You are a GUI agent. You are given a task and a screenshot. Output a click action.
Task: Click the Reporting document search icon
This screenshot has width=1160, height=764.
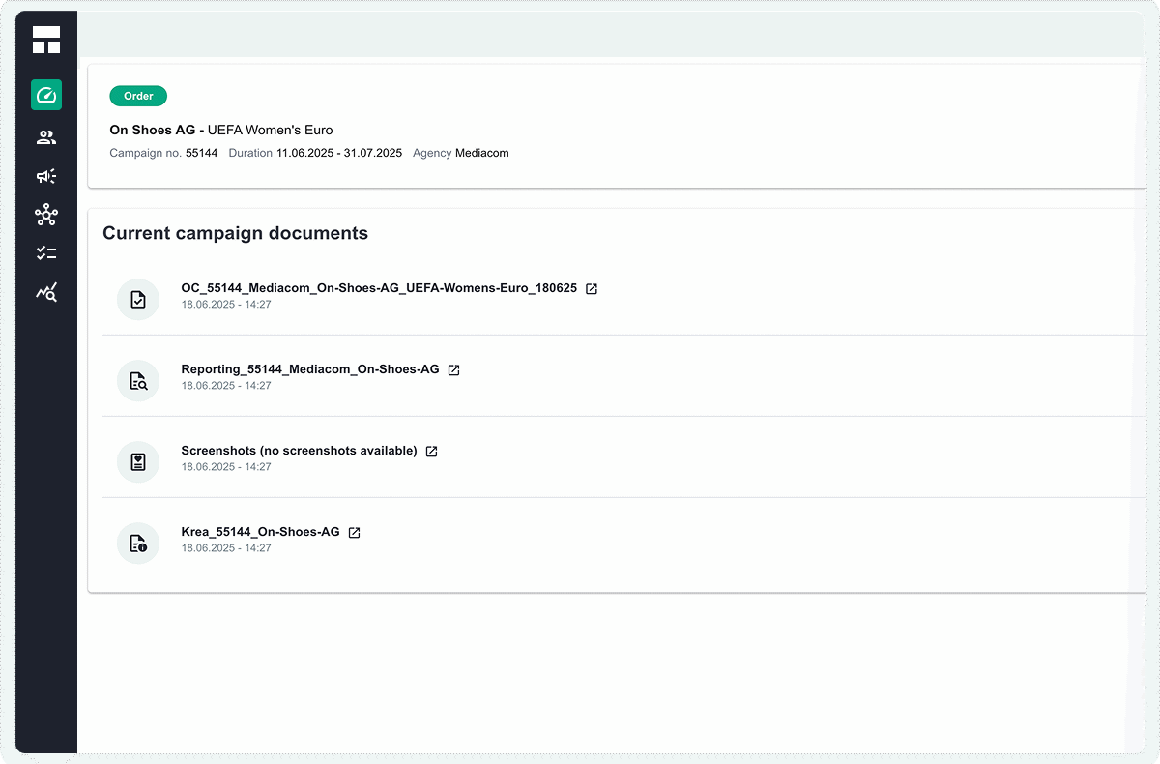point(138,381)
